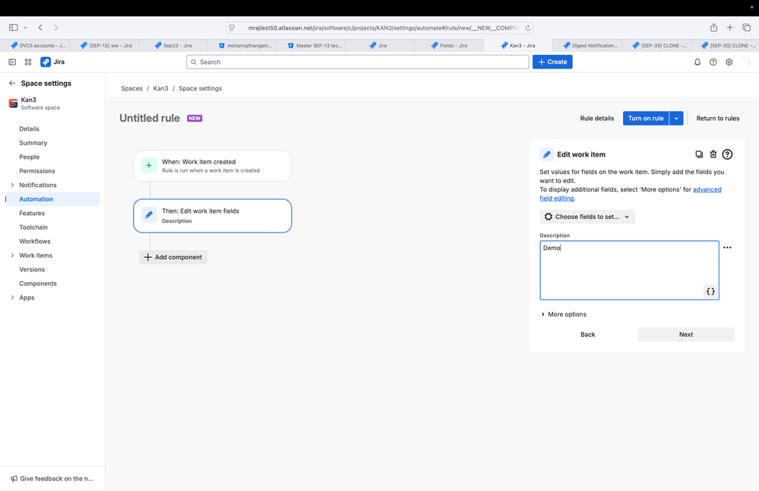This screenshot has width=759, height=491.
Task: Go back with browser back arrow
Action: (41, 27)
